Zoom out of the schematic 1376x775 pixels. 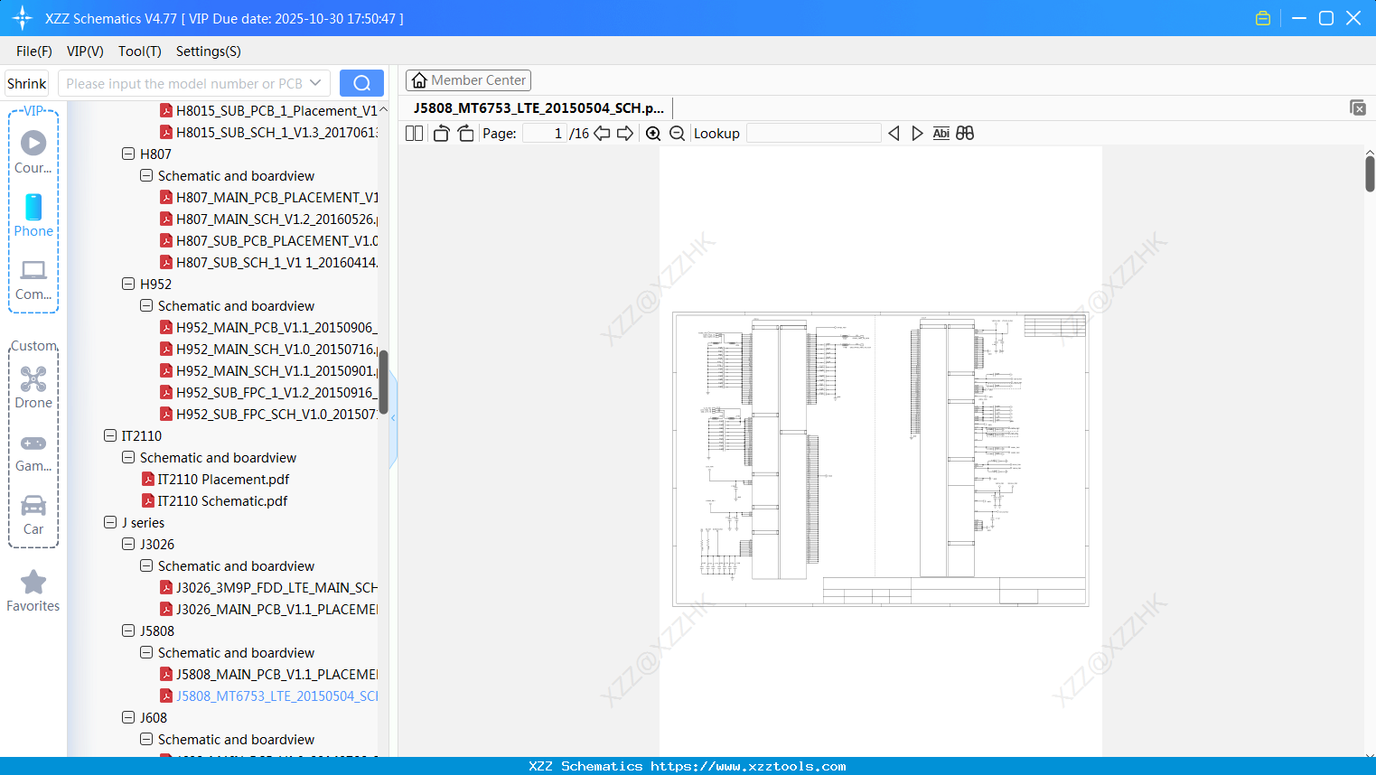[677, 134]
